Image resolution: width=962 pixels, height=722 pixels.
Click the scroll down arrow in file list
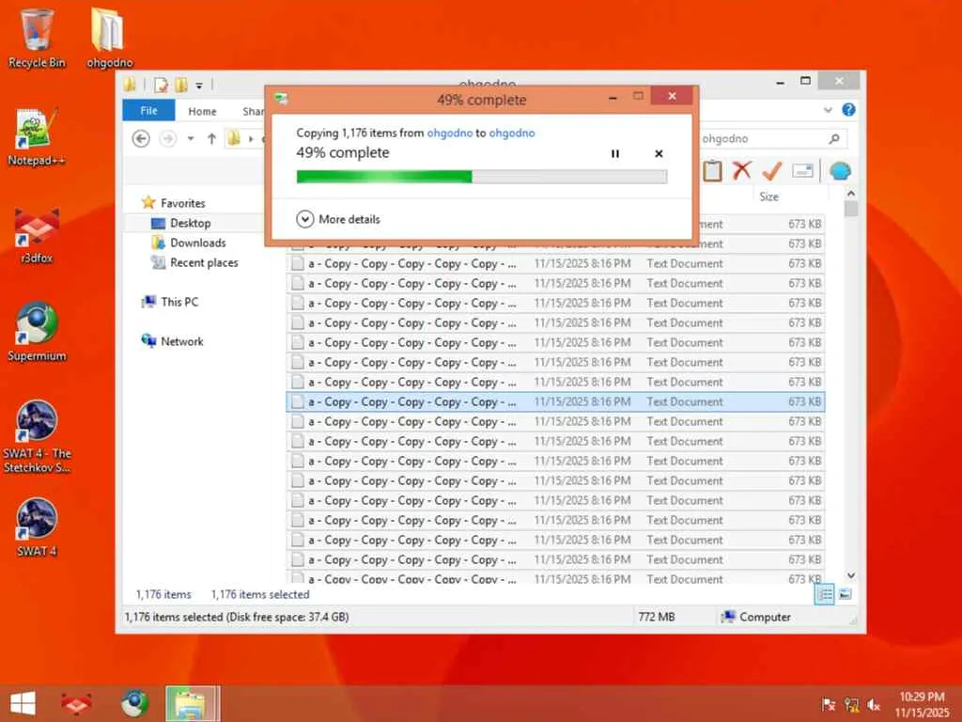851,575
